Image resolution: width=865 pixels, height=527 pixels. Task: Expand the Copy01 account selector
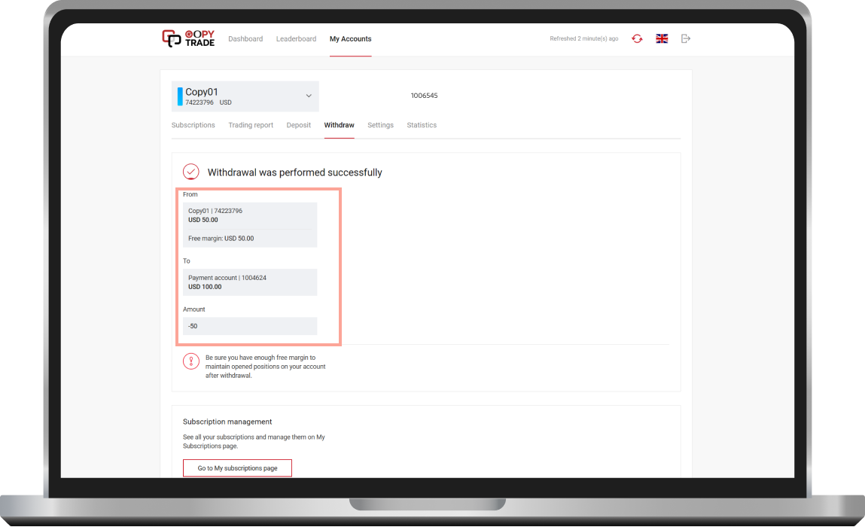click(x=309, y=96)
